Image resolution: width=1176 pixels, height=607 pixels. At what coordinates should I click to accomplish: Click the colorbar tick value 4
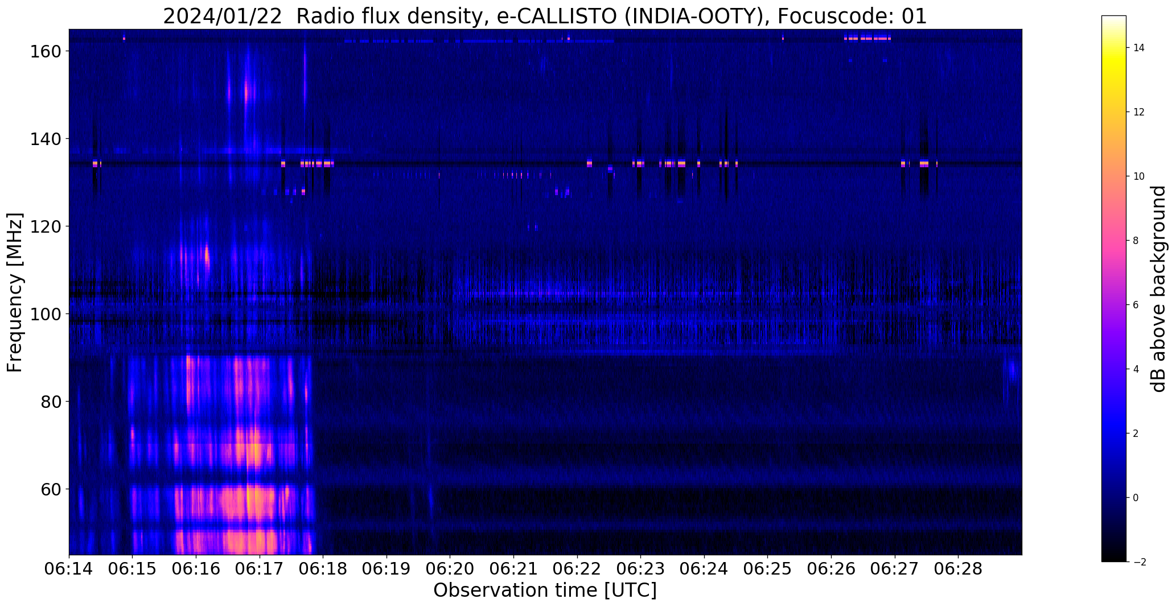[x=1136, y=369]
